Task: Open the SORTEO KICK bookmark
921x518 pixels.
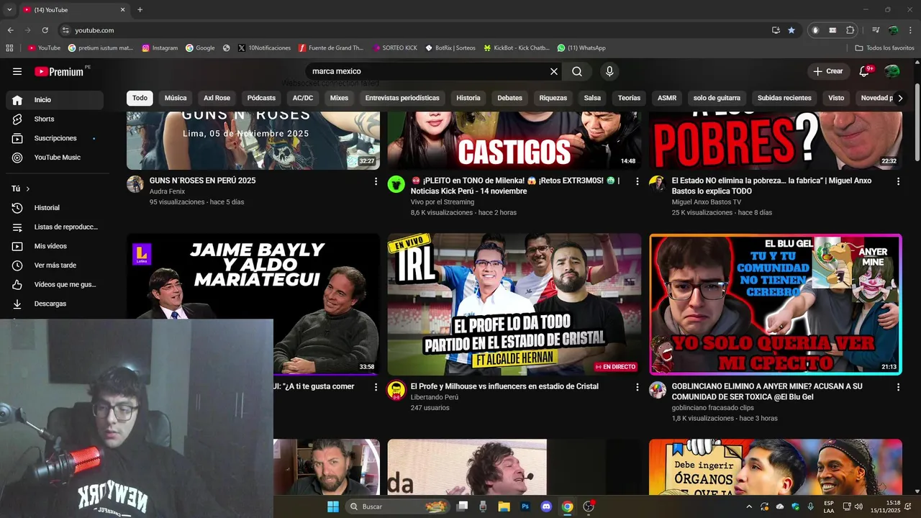Action: tap(395, 48)
